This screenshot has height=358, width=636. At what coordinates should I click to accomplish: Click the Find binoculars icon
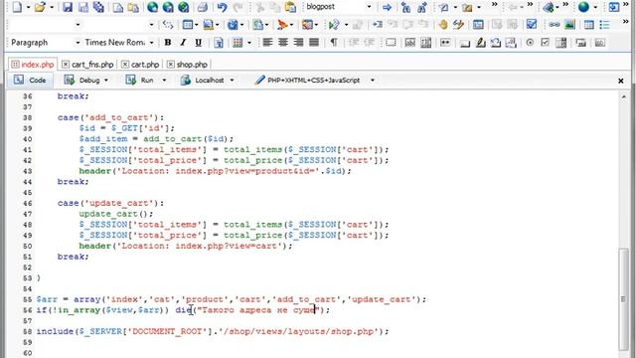pos(405,7)
